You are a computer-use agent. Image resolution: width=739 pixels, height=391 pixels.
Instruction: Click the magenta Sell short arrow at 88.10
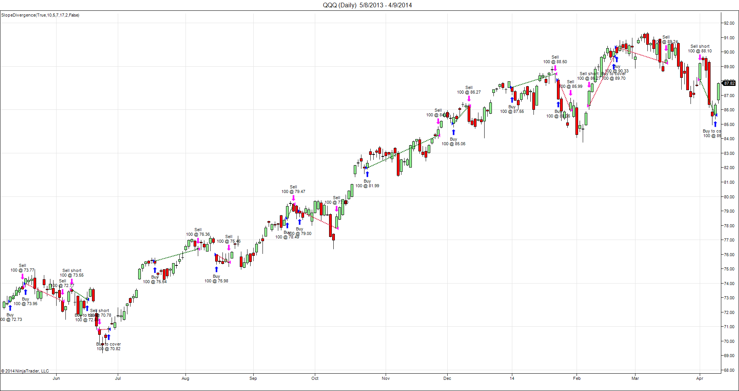click(700, 57)
